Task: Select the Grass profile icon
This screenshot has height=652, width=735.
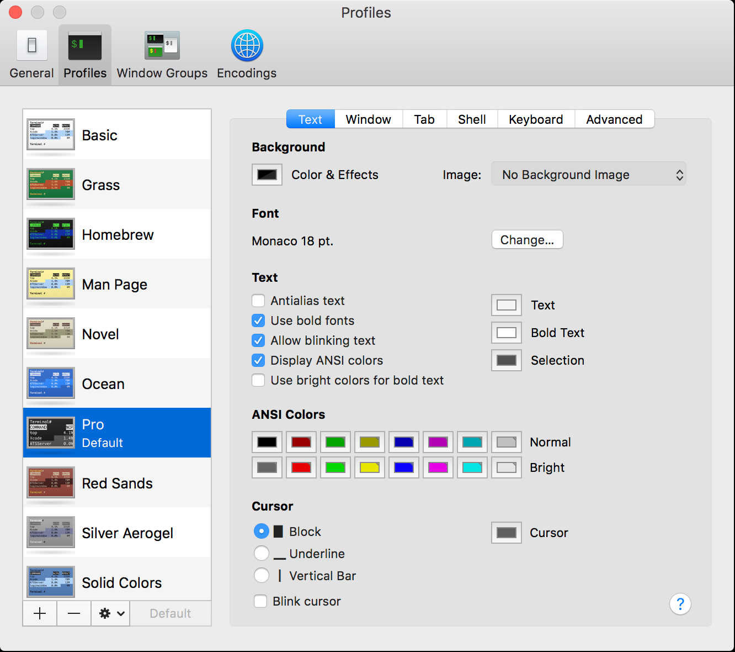Action: (x=51, y=184)
